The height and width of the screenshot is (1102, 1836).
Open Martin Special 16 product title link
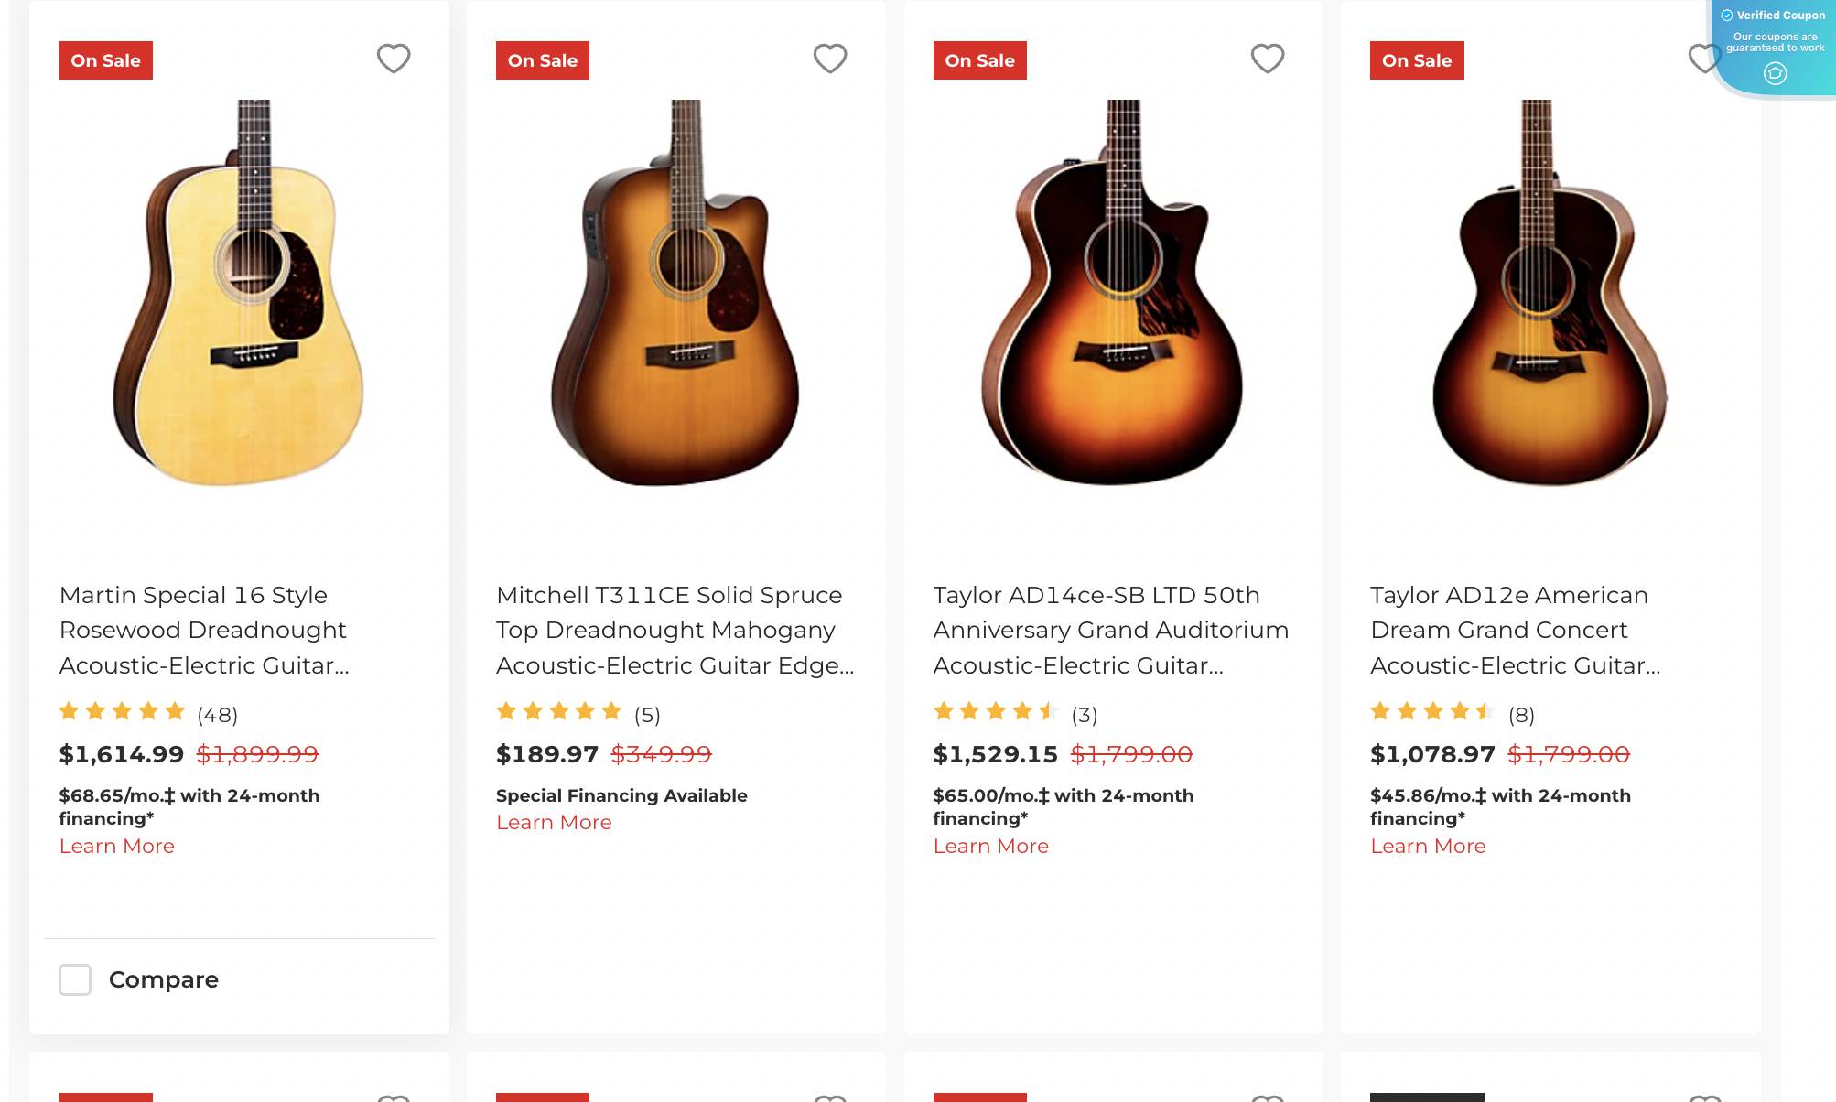click(203, 630)
